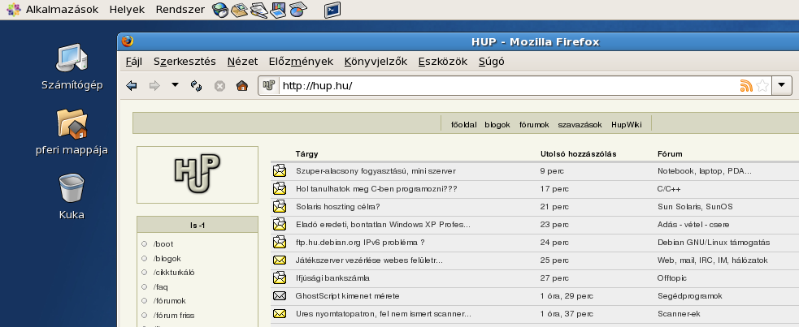Bookmark this page with the star icon
This screenshot has width=799, height=327.
[x=762, y=86]
